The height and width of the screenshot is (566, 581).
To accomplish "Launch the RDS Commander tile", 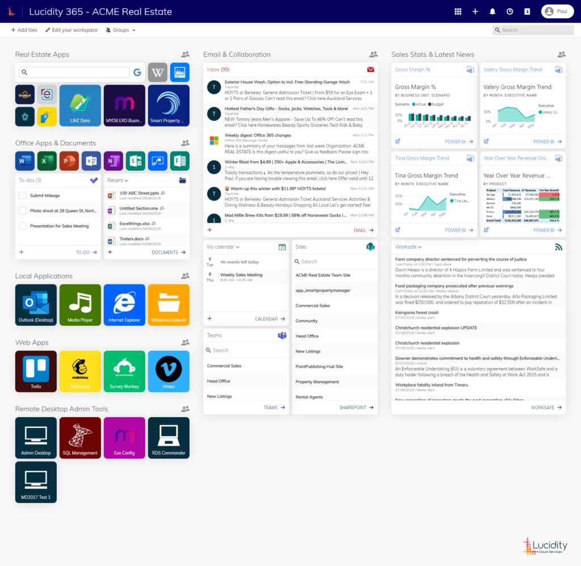I will 169,438.
